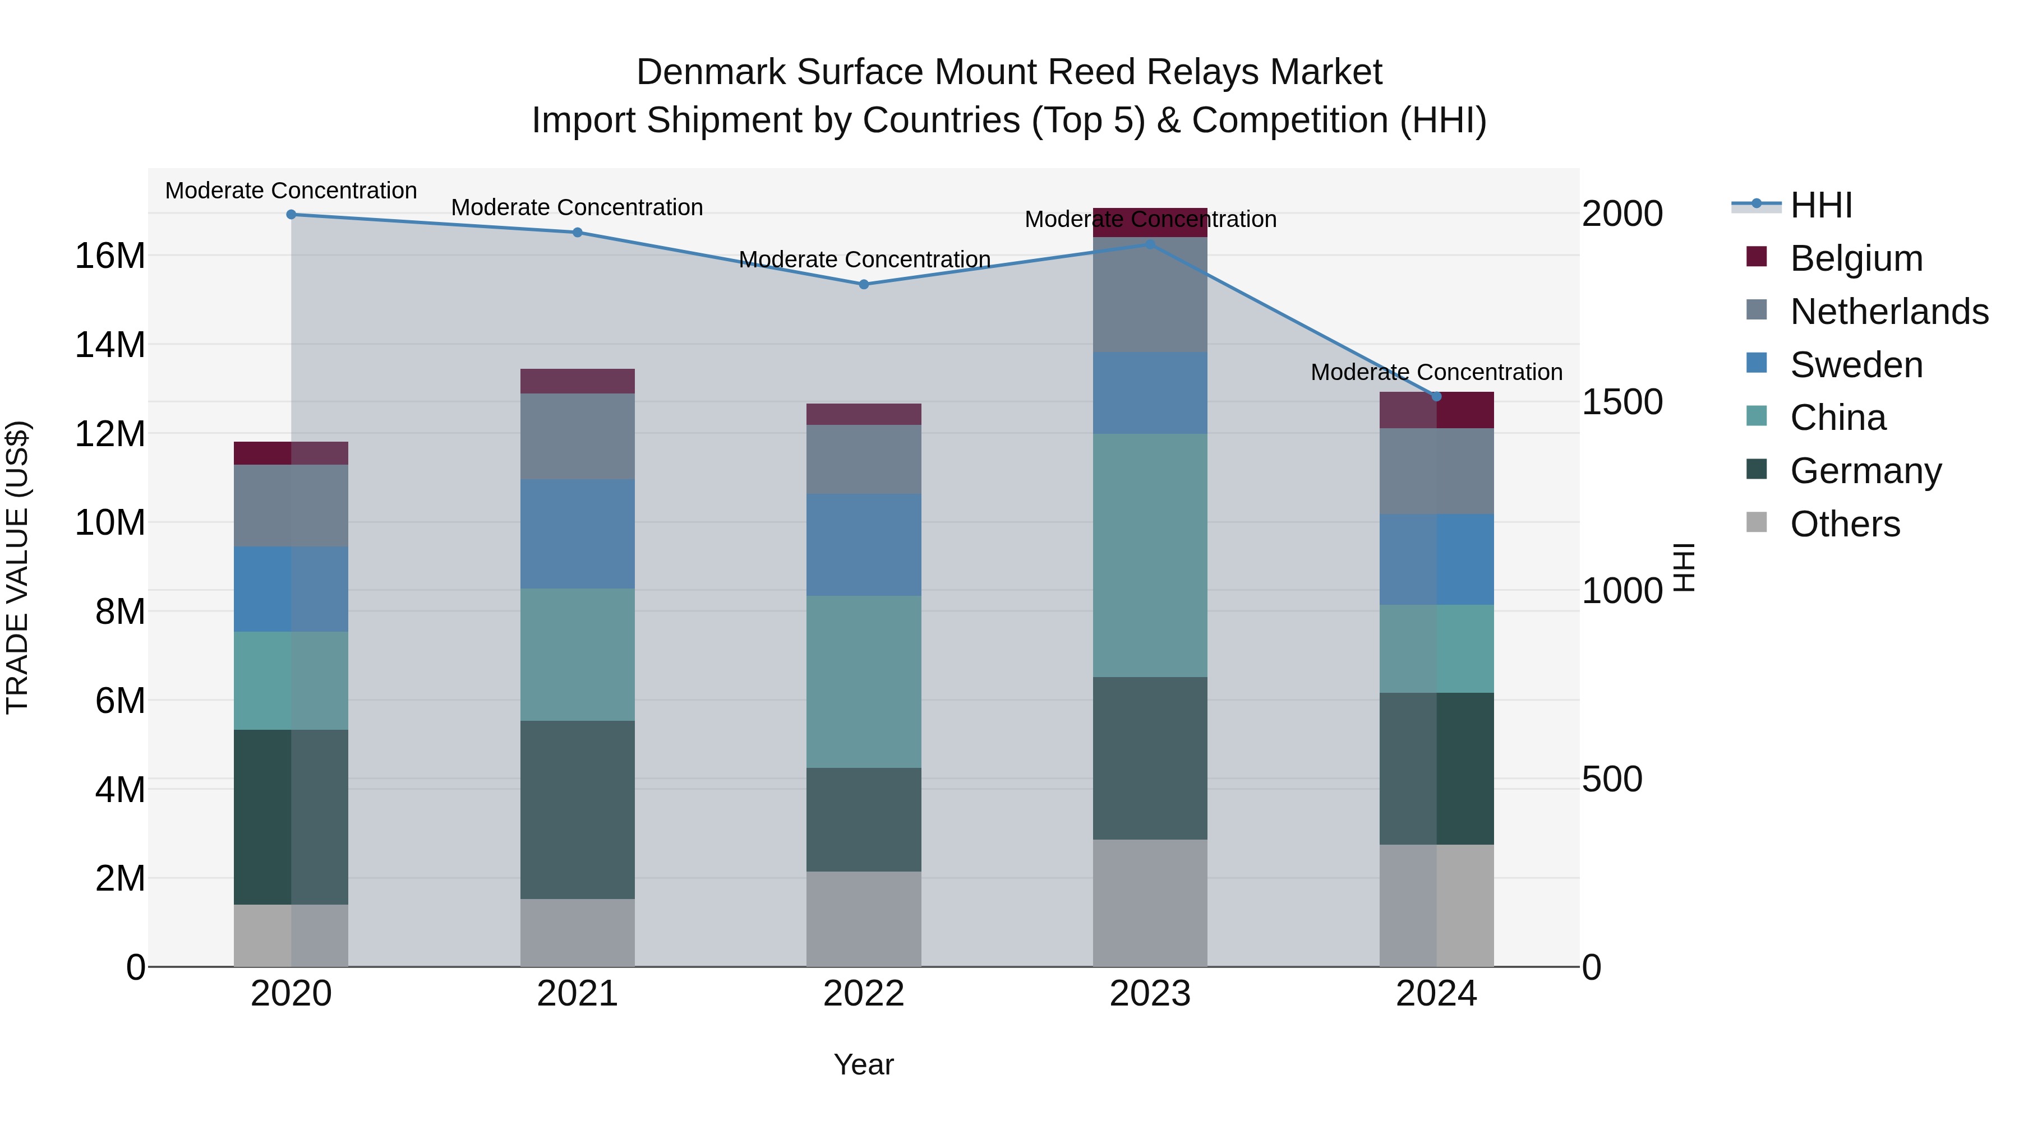Click the chart title 'Denmark Surface Mount Reed Relays Market'
The image size is (2019, 1135).
1009,72
